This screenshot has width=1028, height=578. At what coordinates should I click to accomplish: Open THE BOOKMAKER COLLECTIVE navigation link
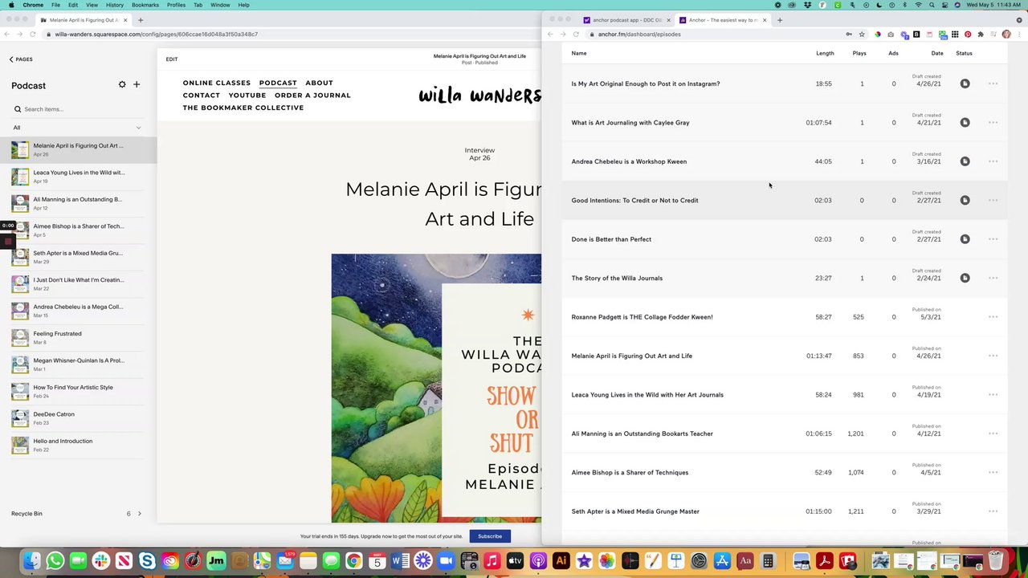(243, 108)
